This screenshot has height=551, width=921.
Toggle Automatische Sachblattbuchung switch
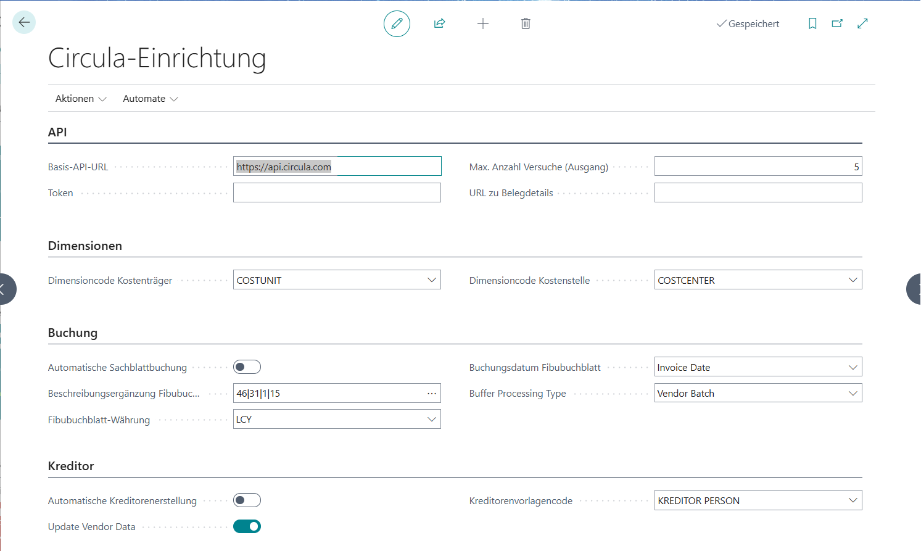247,367
